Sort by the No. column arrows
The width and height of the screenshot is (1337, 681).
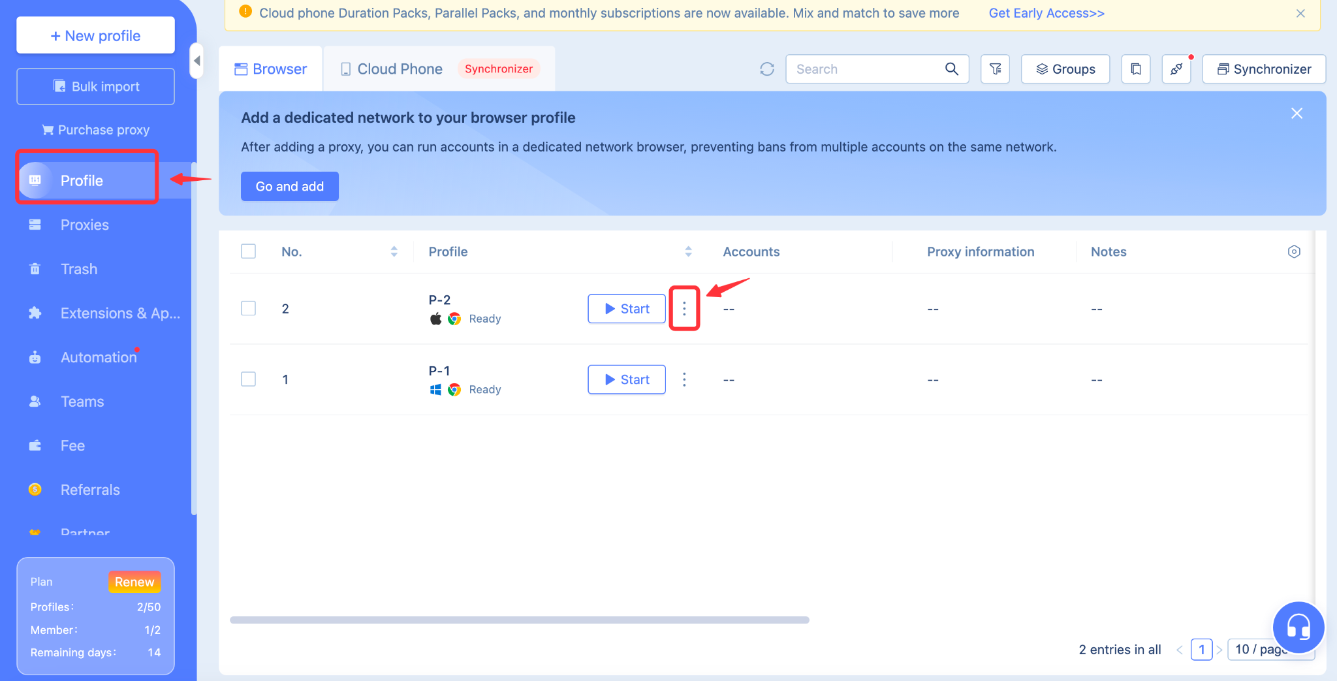394,252
